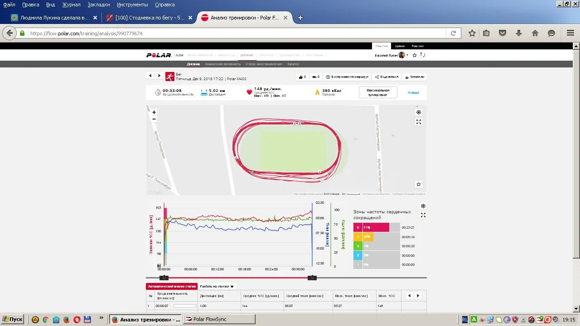Viewport: 580px width, 326px height.
Task: Open comments on this training session
Action: click(316, 77)
